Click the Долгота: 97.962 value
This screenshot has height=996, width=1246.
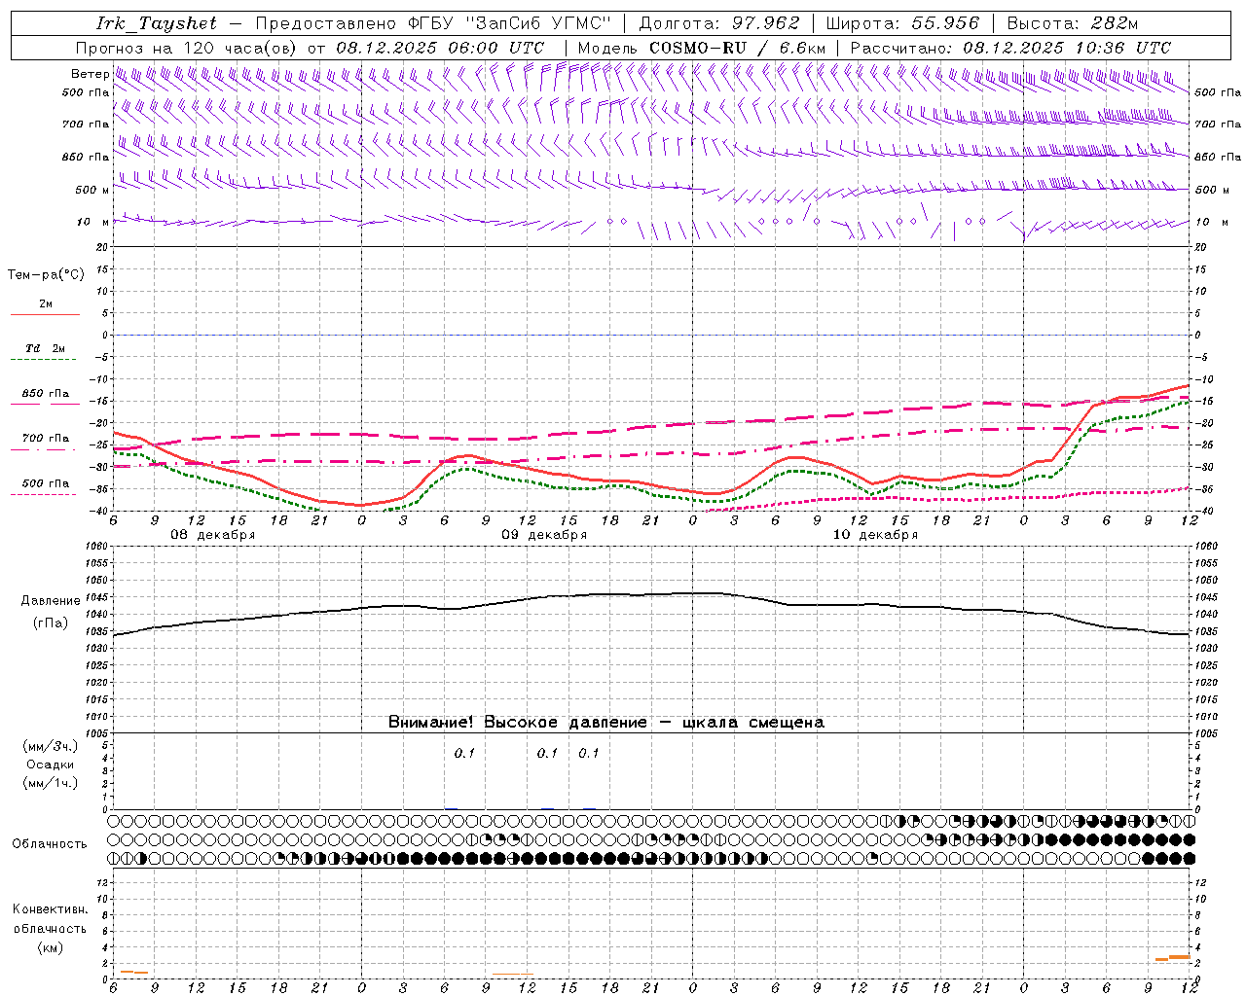tap(718, 23)
